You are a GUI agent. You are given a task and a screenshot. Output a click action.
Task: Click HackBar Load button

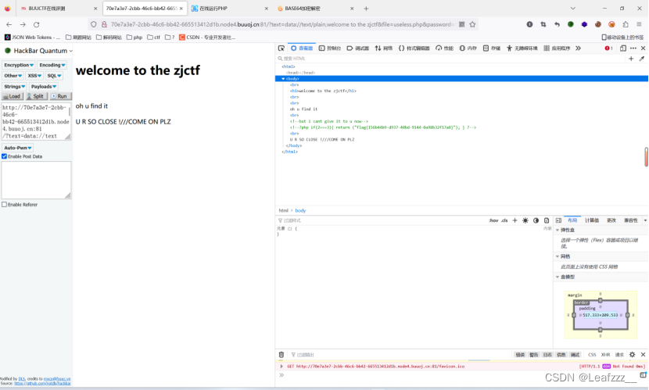(12, 96)
